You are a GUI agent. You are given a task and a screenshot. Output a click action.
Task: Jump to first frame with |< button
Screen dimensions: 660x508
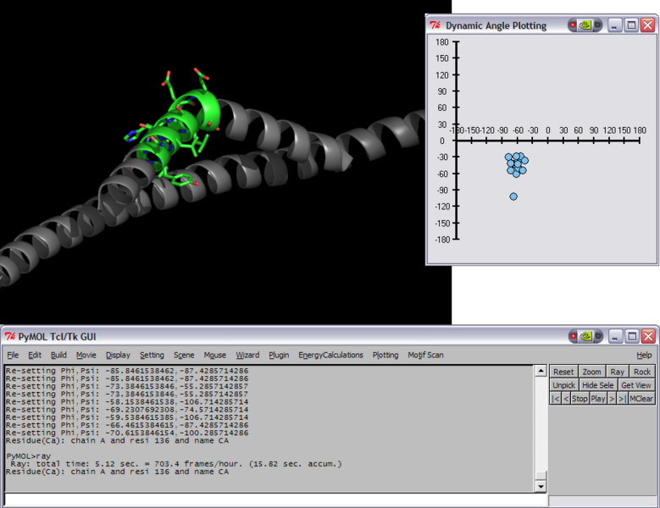(x=555, y=398)
